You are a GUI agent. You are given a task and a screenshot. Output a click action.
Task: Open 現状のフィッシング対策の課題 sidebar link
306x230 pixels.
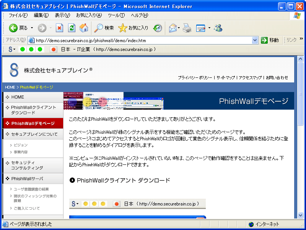35,198
